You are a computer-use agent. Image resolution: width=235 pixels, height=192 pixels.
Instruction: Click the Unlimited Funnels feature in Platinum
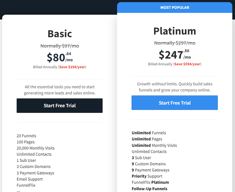point(149,133)
